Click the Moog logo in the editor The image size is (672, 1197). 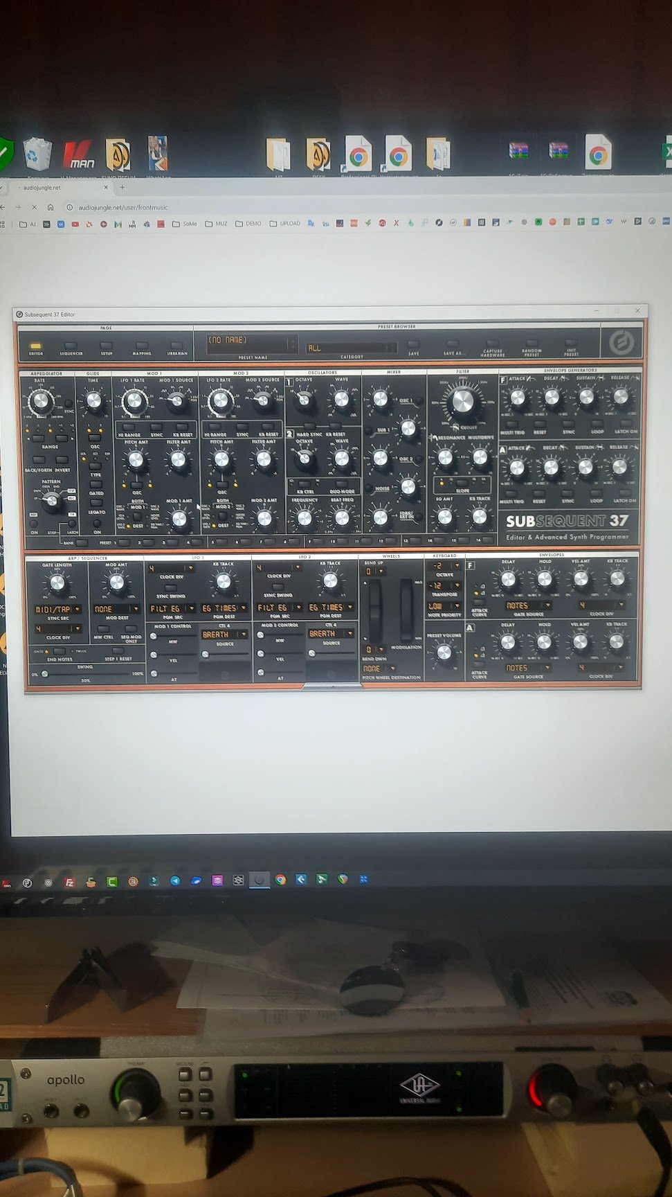pos(621,342)
